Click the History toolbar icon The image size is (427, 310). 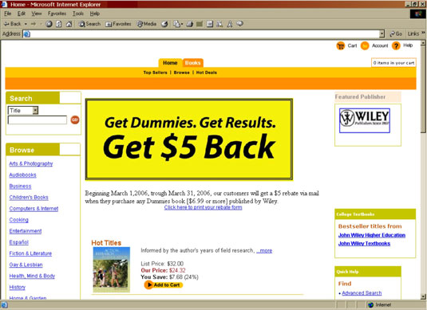(x=164, y=24)
